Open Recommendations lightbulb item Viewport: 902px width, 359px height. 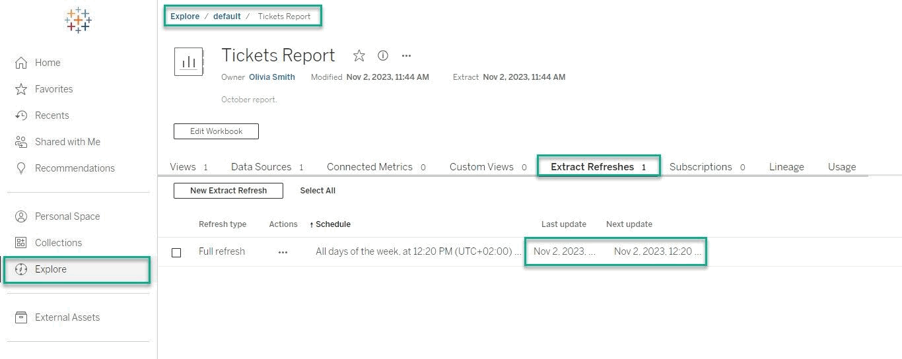pos(74,168)
